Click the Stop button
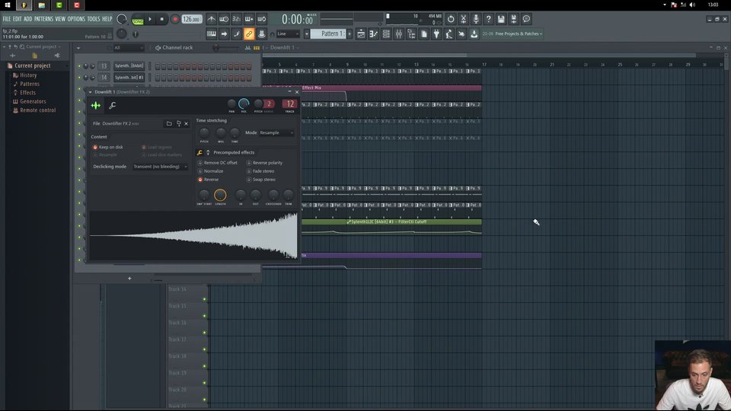 pos(161,19)
